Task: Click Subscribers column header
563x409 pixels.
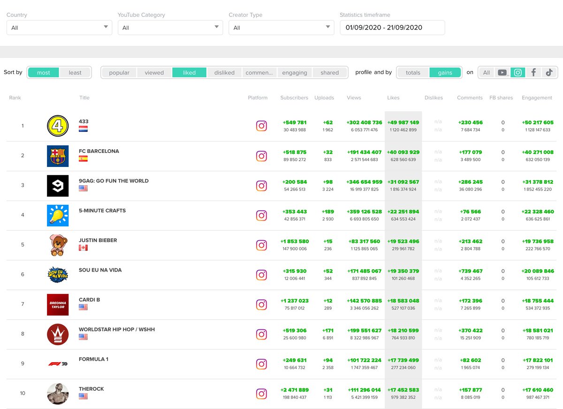Action: 294,98
